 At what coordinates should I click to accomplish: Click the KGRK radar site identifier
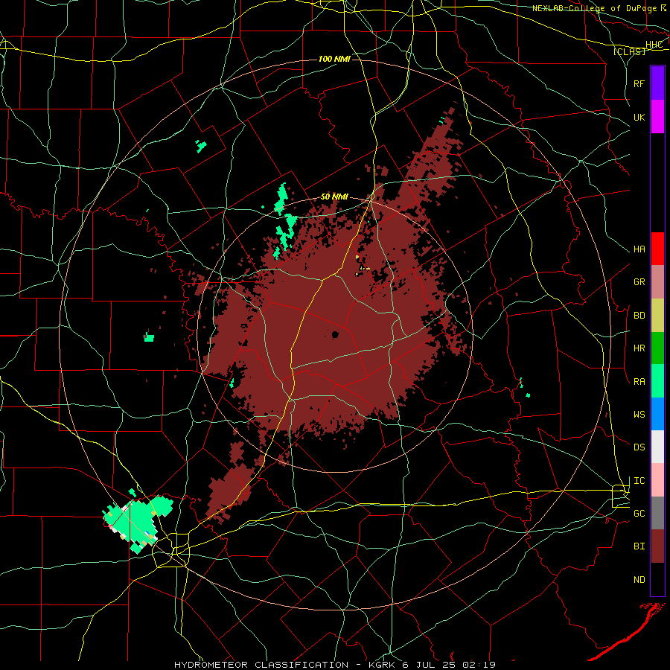[383, 665]
